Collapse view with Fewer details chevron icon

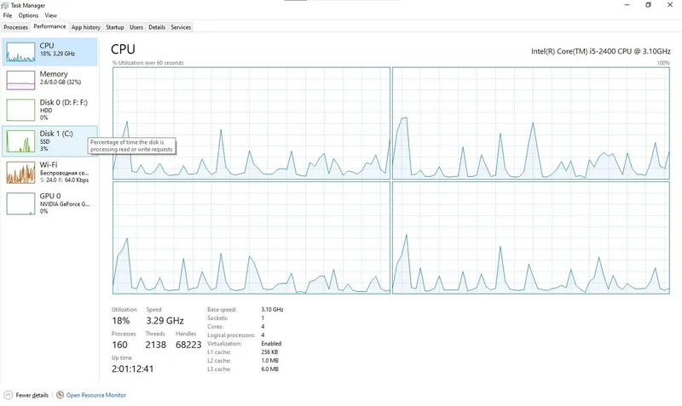coord(9,395)
